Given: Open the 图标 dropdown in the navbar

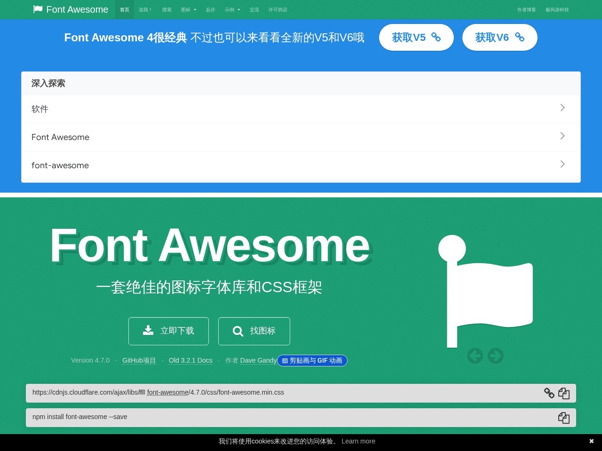Looking at the screenshot, I should point(189,9).
